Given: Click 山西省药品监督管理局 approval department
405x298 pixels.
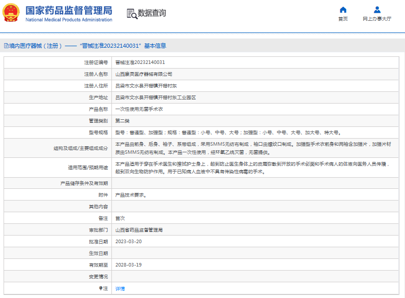Looking at the screenshot, I should pyautogui.click(x=139, y=229).
